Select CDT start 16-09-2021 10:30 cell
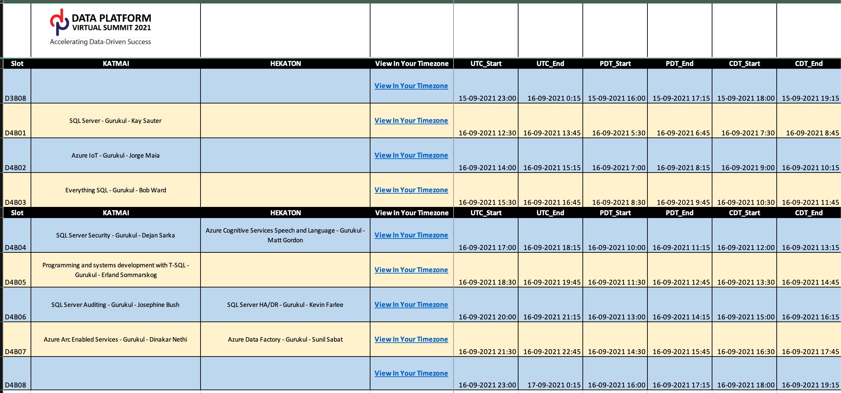This screenshot has width=841, height=393. pyautogui.click(x=744, y=190)
